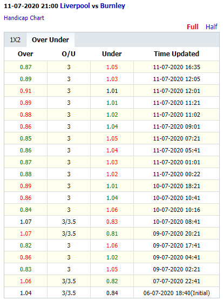223x300 pixels.
Task: Open the Liverpool team link
Action: (75, 6)
